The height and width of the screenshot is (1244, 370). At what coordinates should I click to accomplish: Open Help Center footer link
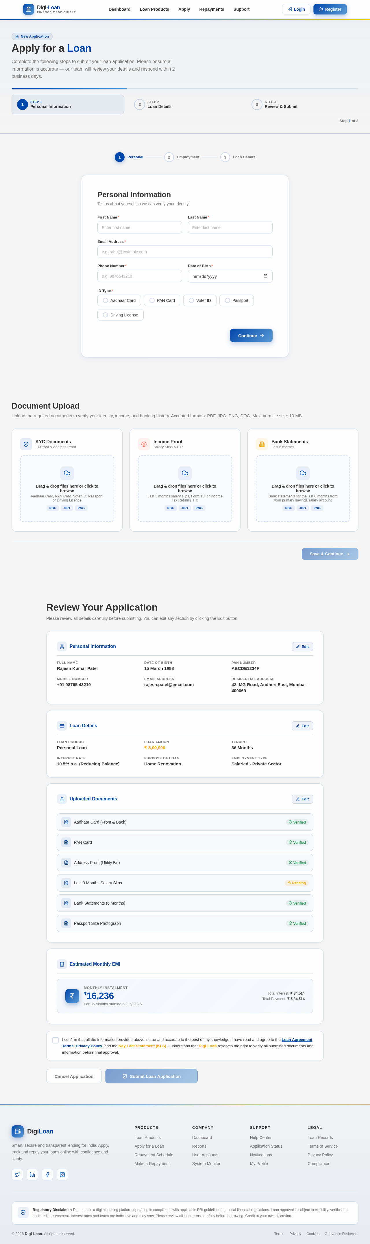point(260,1138)
